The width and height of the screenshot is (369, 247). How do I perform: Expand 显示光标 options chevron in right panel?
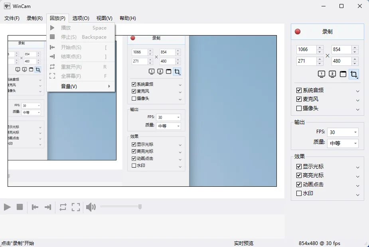coord(358,168)
